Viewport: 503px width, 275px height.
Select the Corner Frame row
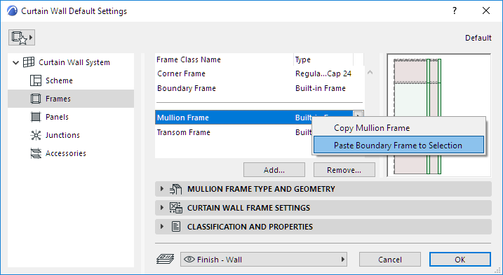pyautogui.click(x=260, y=73)
